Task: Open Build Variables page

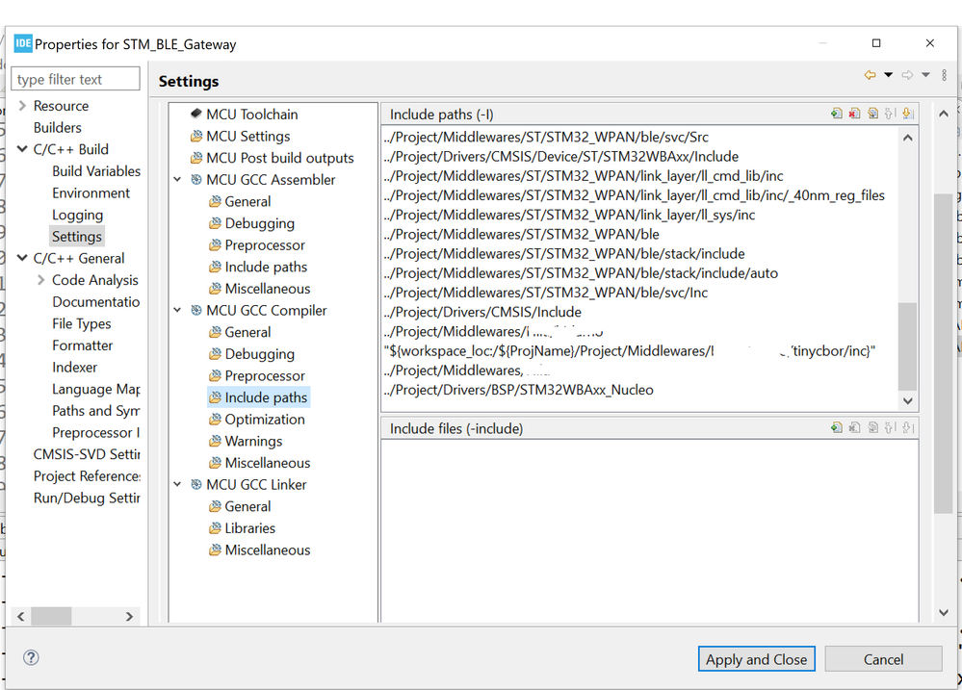Action: point(96,171)
